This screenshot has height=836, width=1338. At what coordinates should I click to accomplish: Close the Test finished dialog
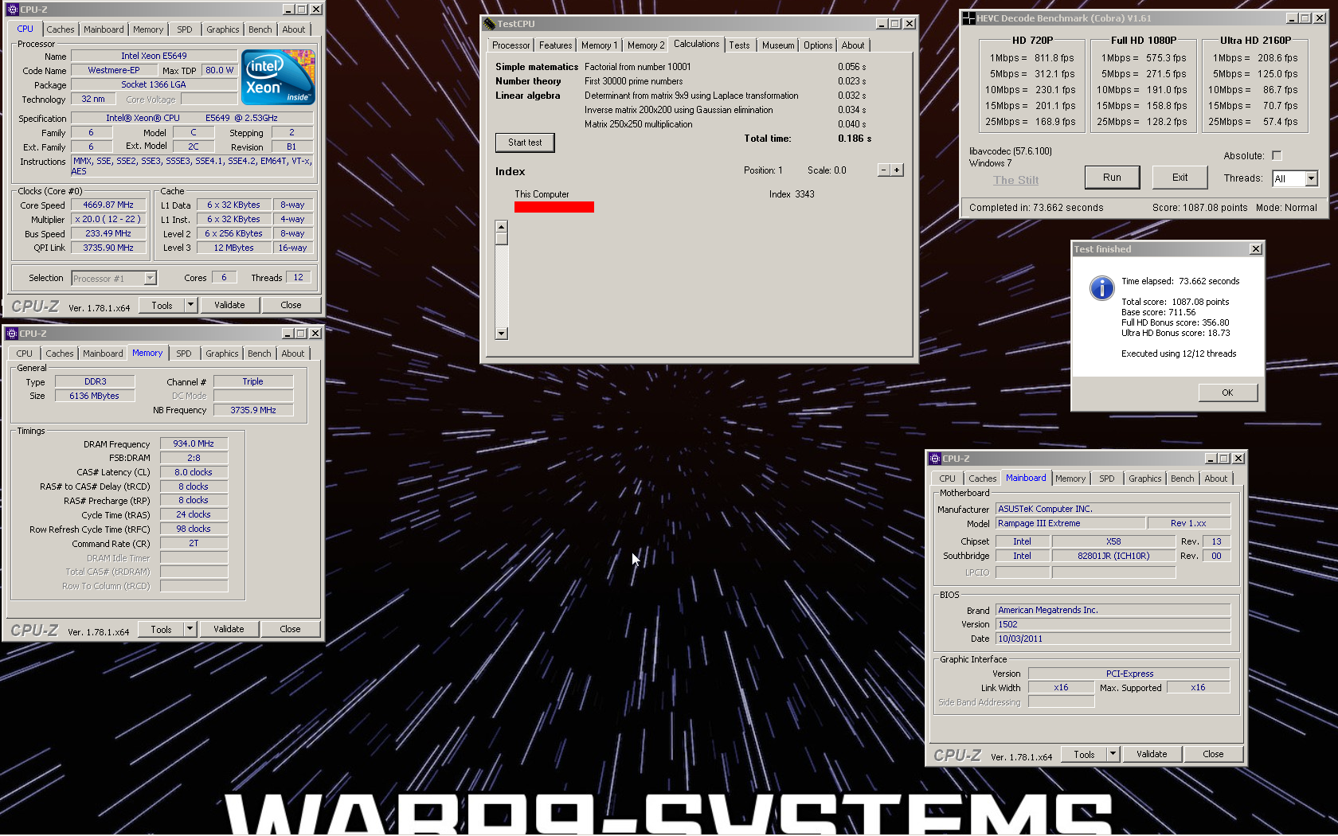pos(1256,249)
